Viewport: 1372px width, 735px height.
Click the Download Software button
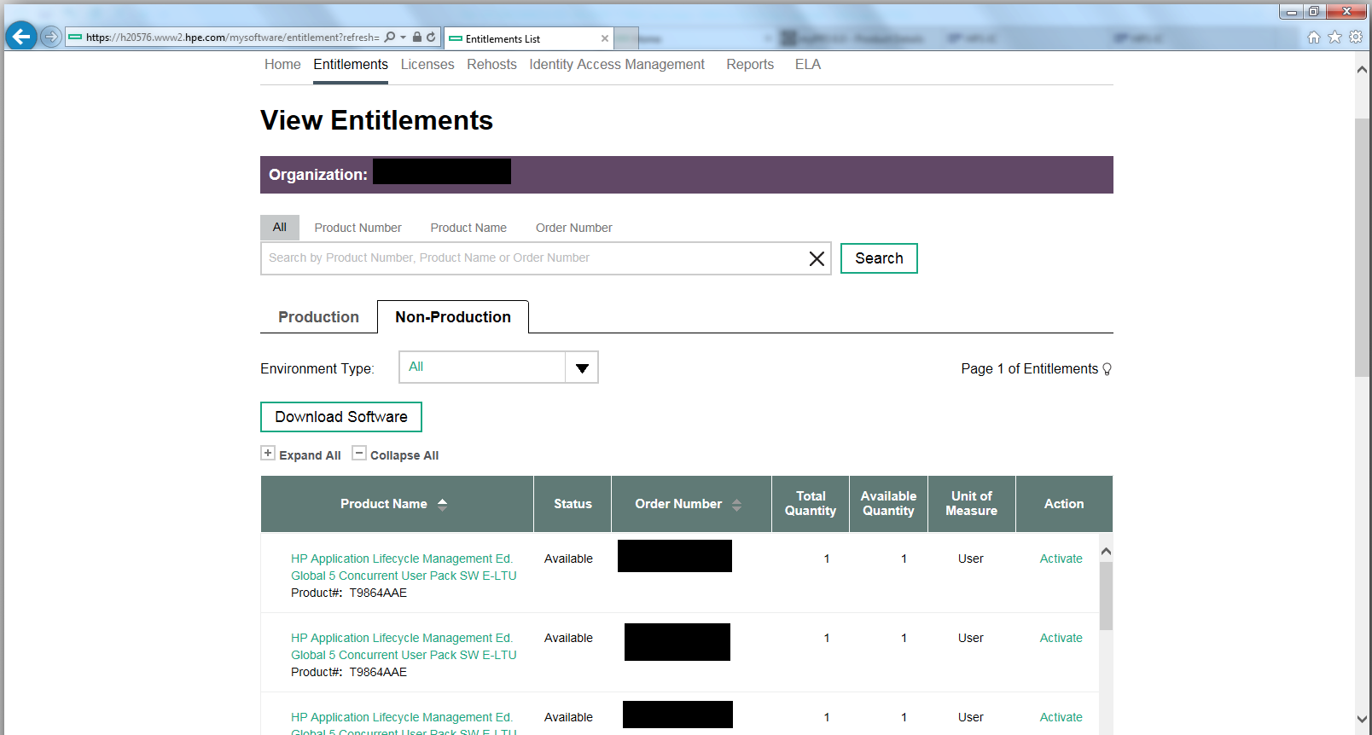click(341, 417)
